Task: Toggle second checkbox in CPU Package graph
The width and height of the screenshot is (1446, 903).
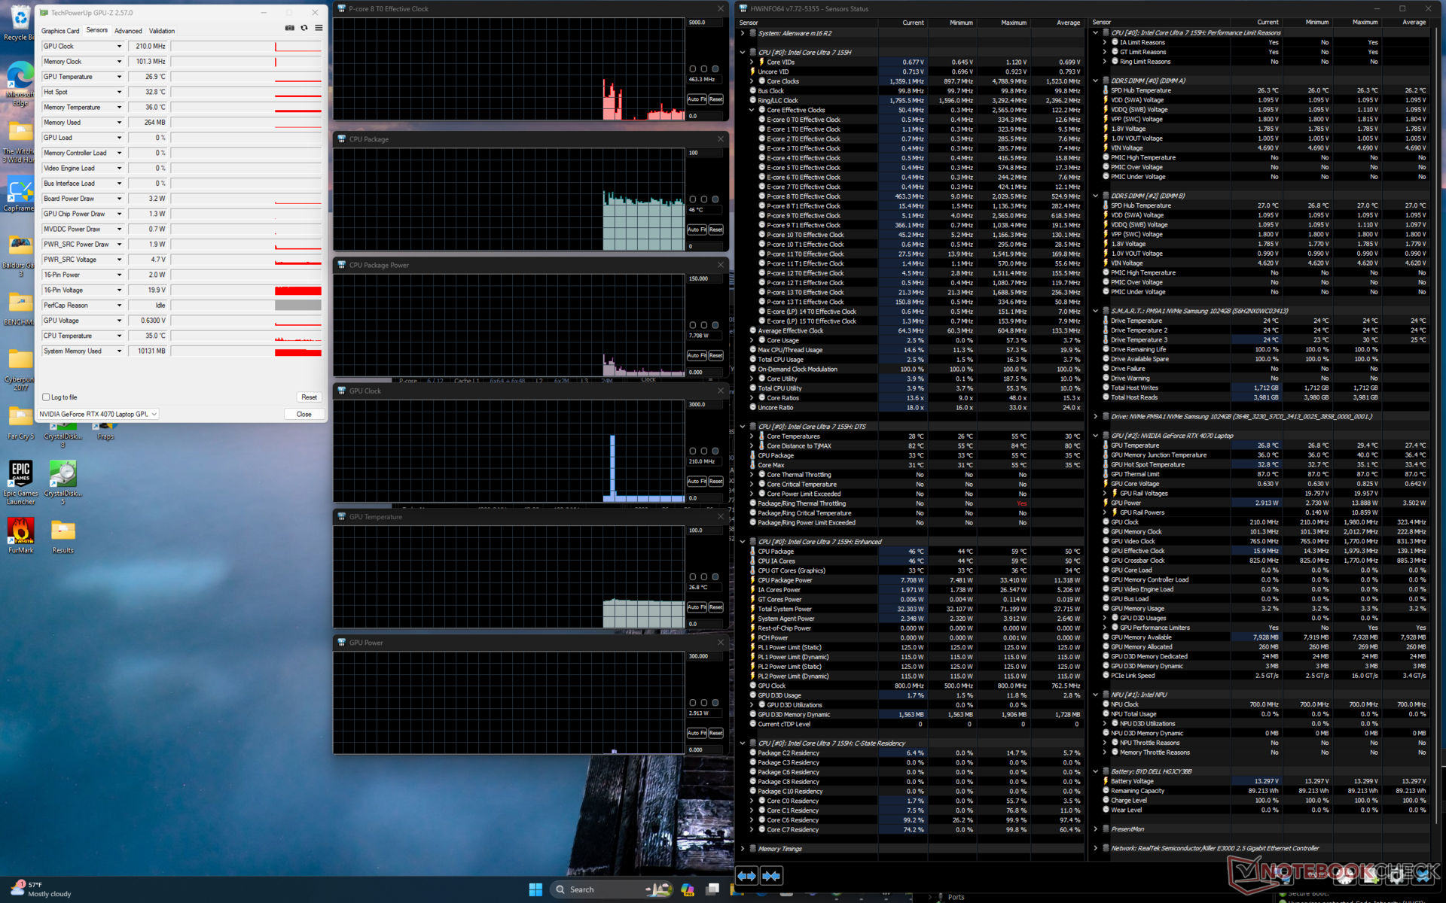Action: coord(704,199)
